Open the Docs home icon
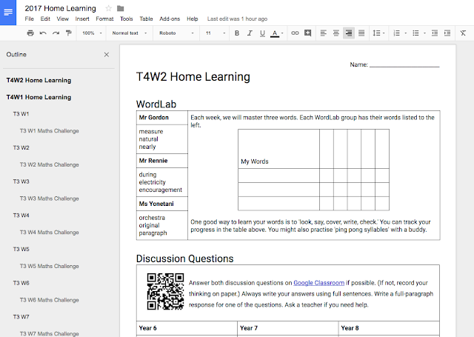This screenshot has width=474, height=337. click(x=8, y=13)
